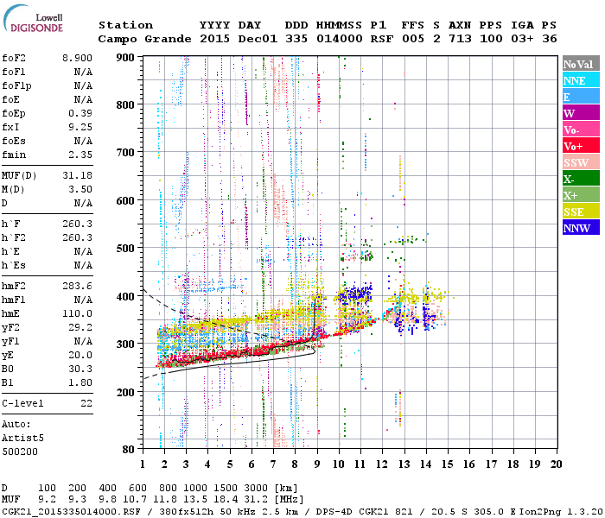Select the NNE cyan legend swatch
The width and height of the screenshot is (605, 518).
click(x=581, y=79)
